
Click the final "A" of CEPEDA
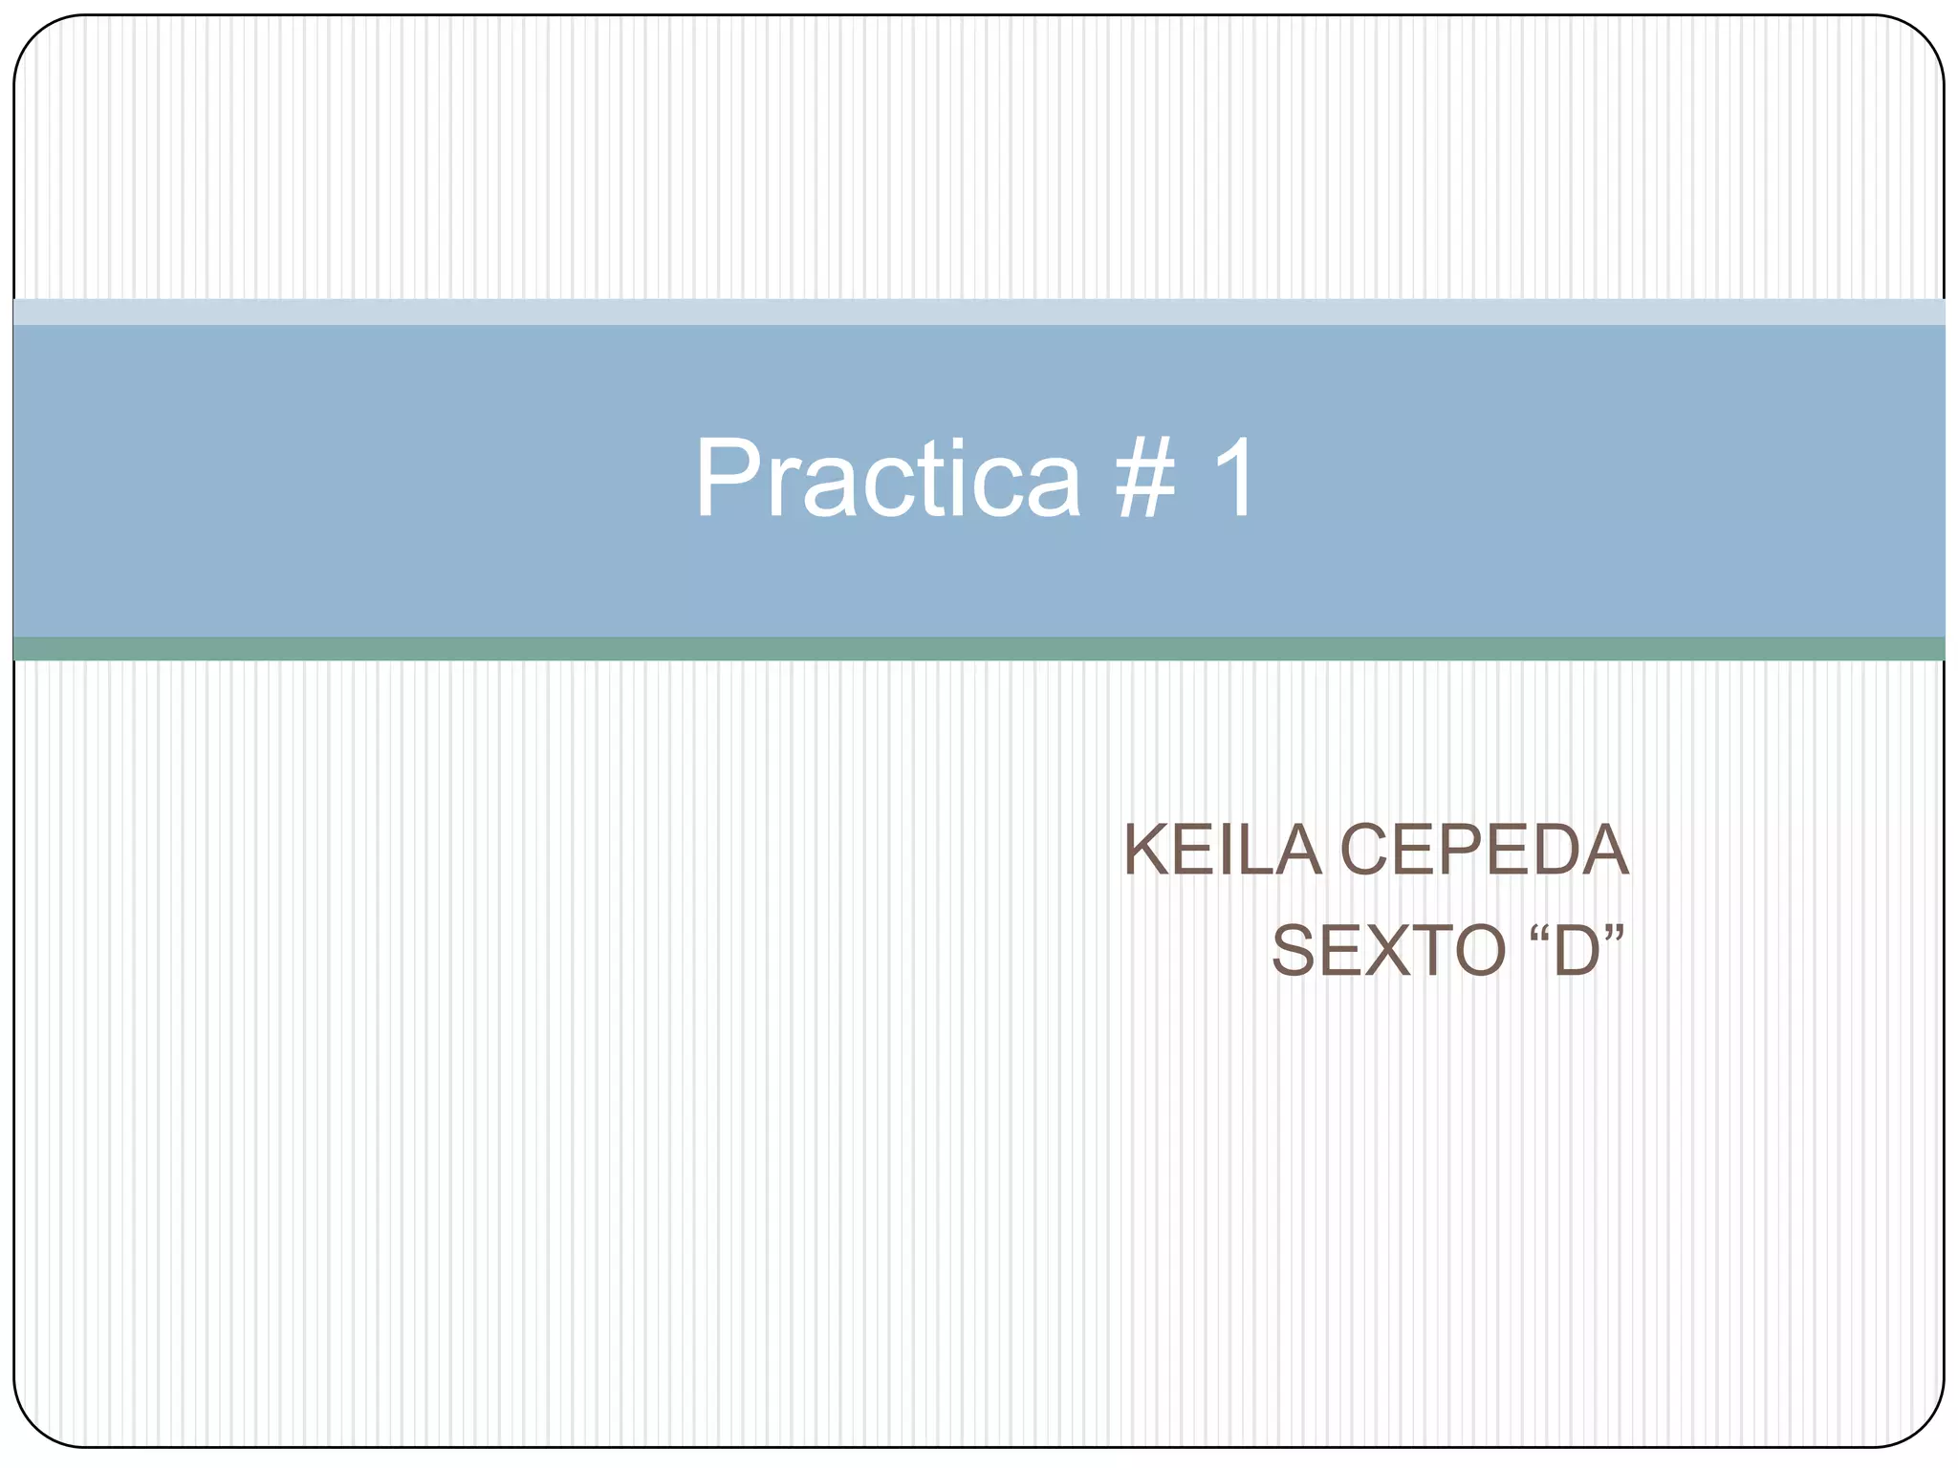pos(1603,850)
